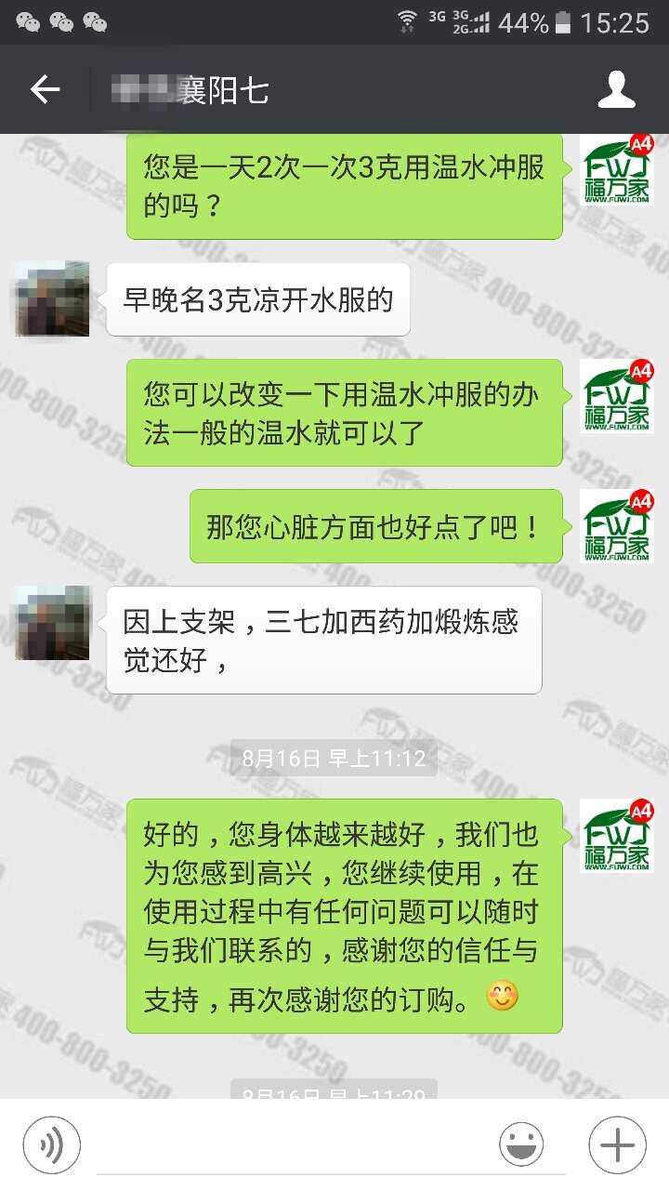Select the '早晚名3克凉开水服的' message bubble
669x1190 pixels.
coord(258,299)
